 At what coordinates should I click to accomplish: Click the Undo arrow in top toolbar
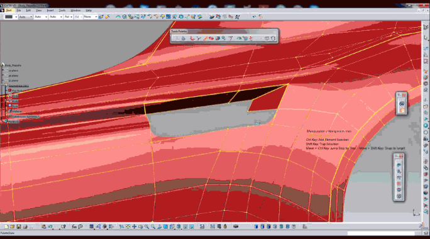pos(254,17)
